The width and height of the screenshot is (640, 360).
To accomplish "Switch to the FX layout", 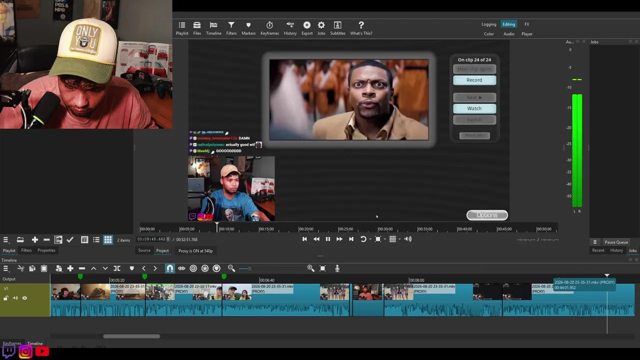I will point(526,24).
